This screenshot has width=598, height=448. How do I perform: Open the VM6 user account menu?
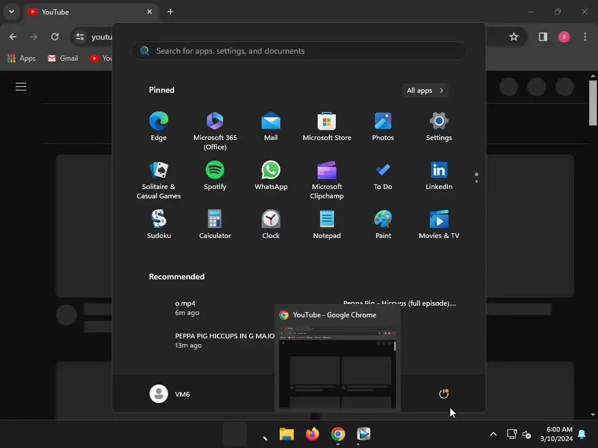click(x=170, y=394)
